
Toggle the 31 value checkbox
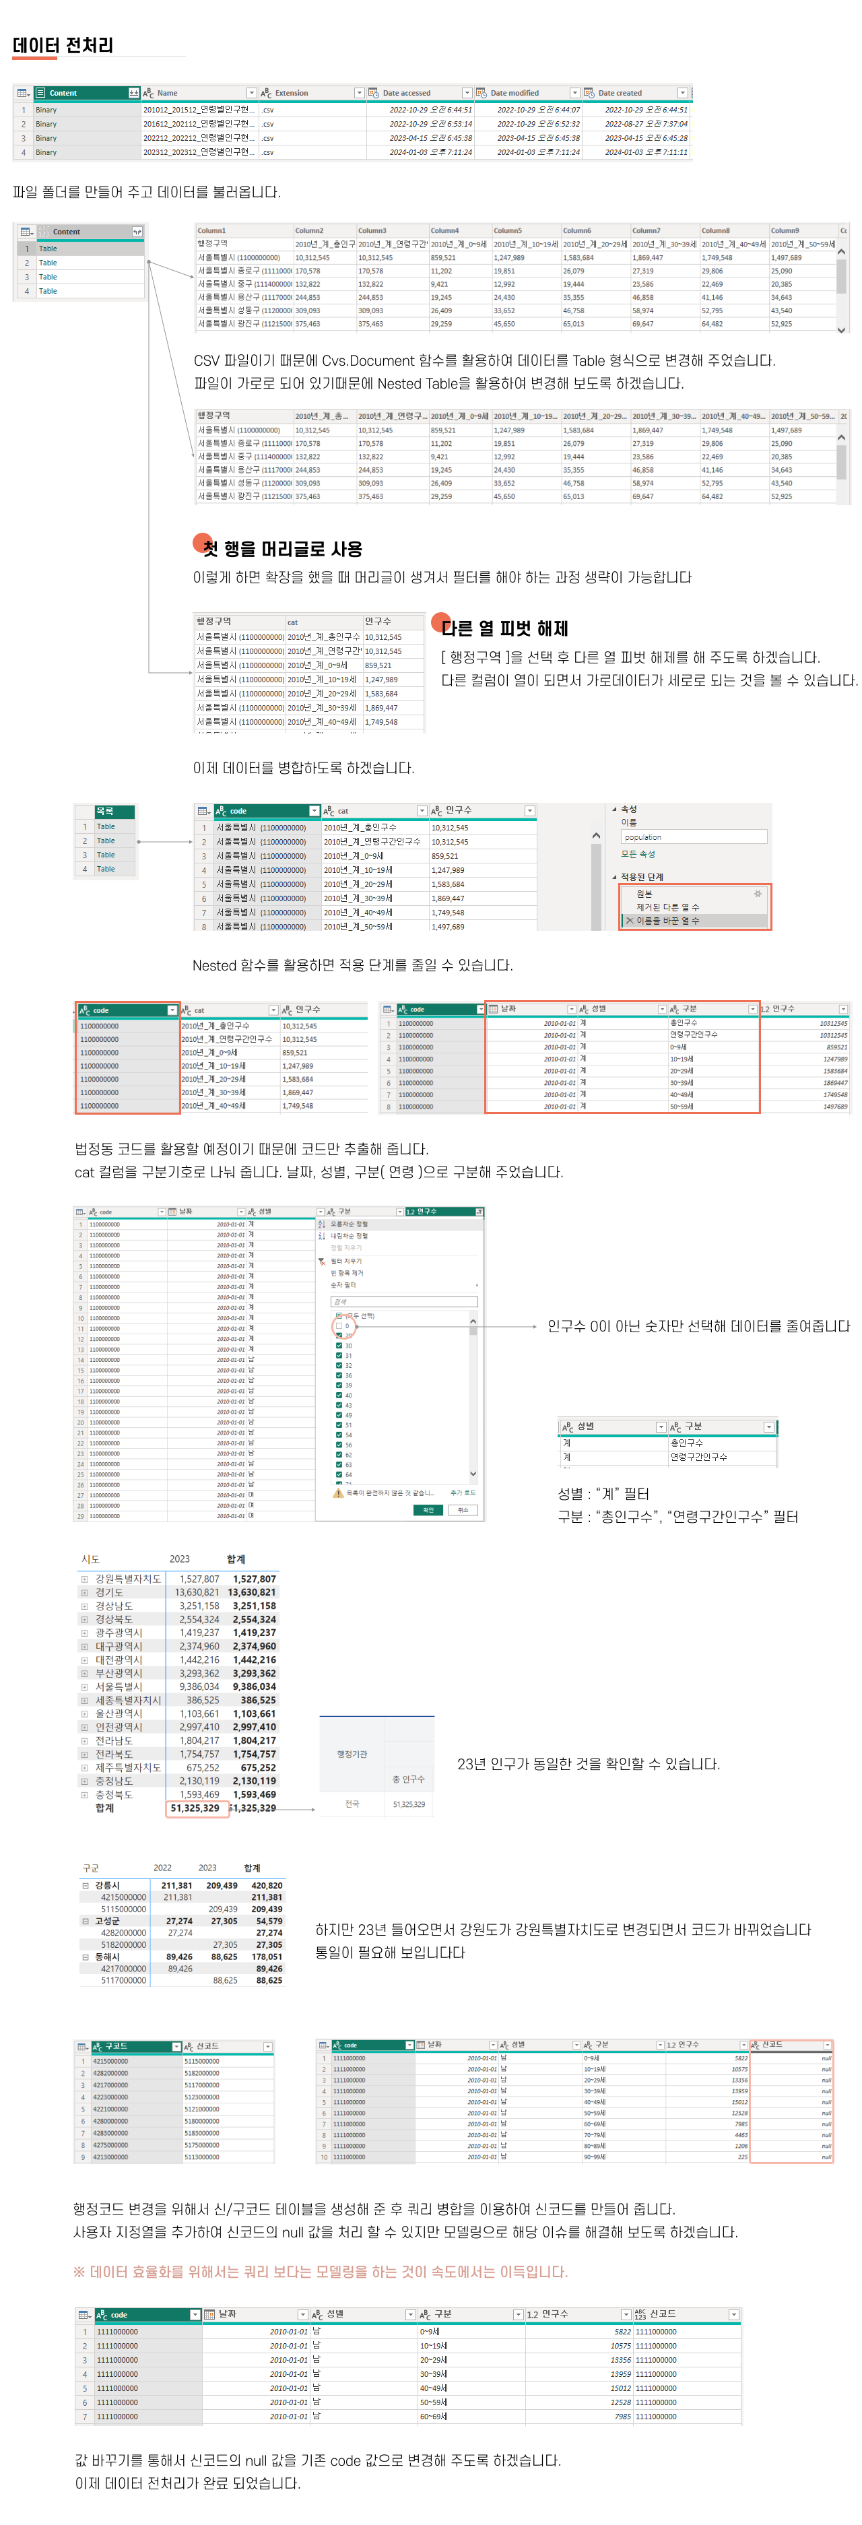point(339,1356)
